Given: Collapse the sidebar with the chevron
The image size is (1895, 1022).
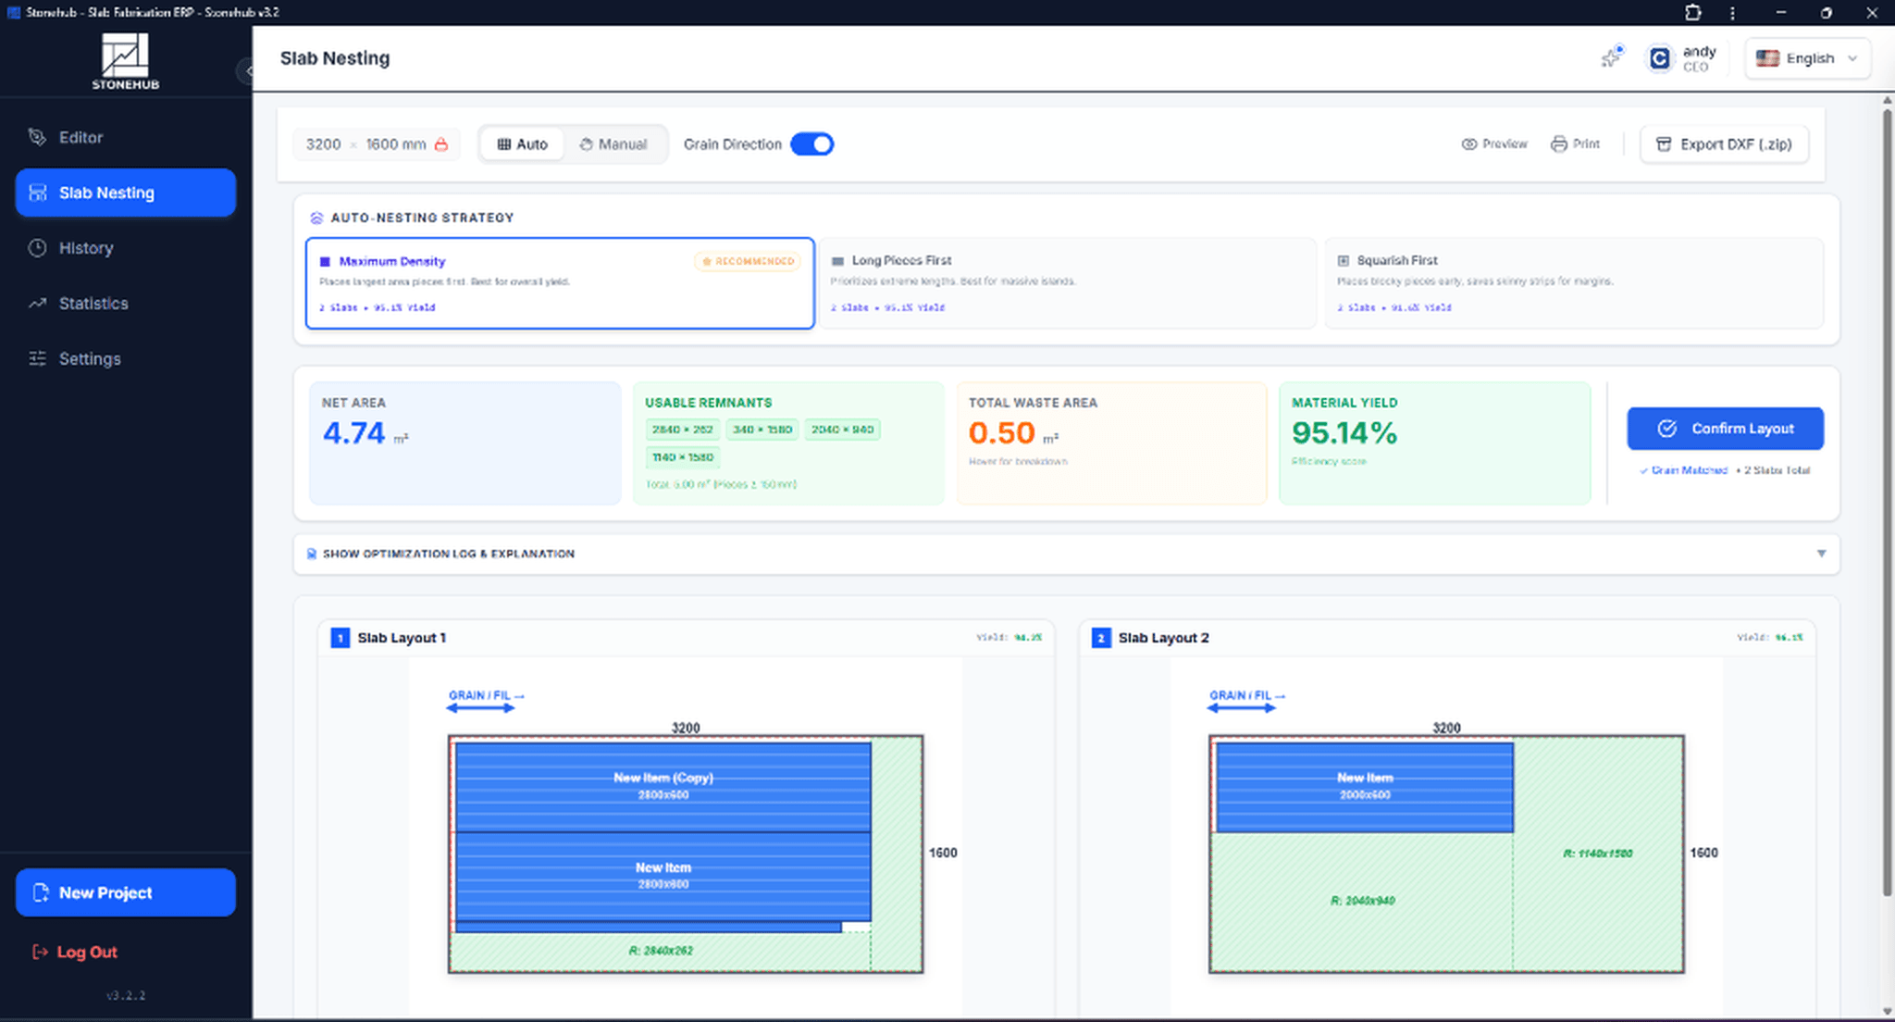Looking at the screenshot, I should [x=246, y=71].
